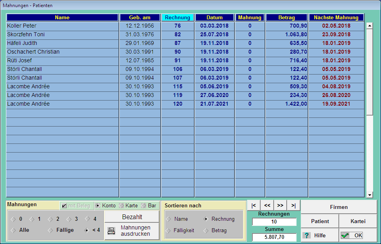Print reminders with Mahnungen ausdrucken button

(132, 231)
